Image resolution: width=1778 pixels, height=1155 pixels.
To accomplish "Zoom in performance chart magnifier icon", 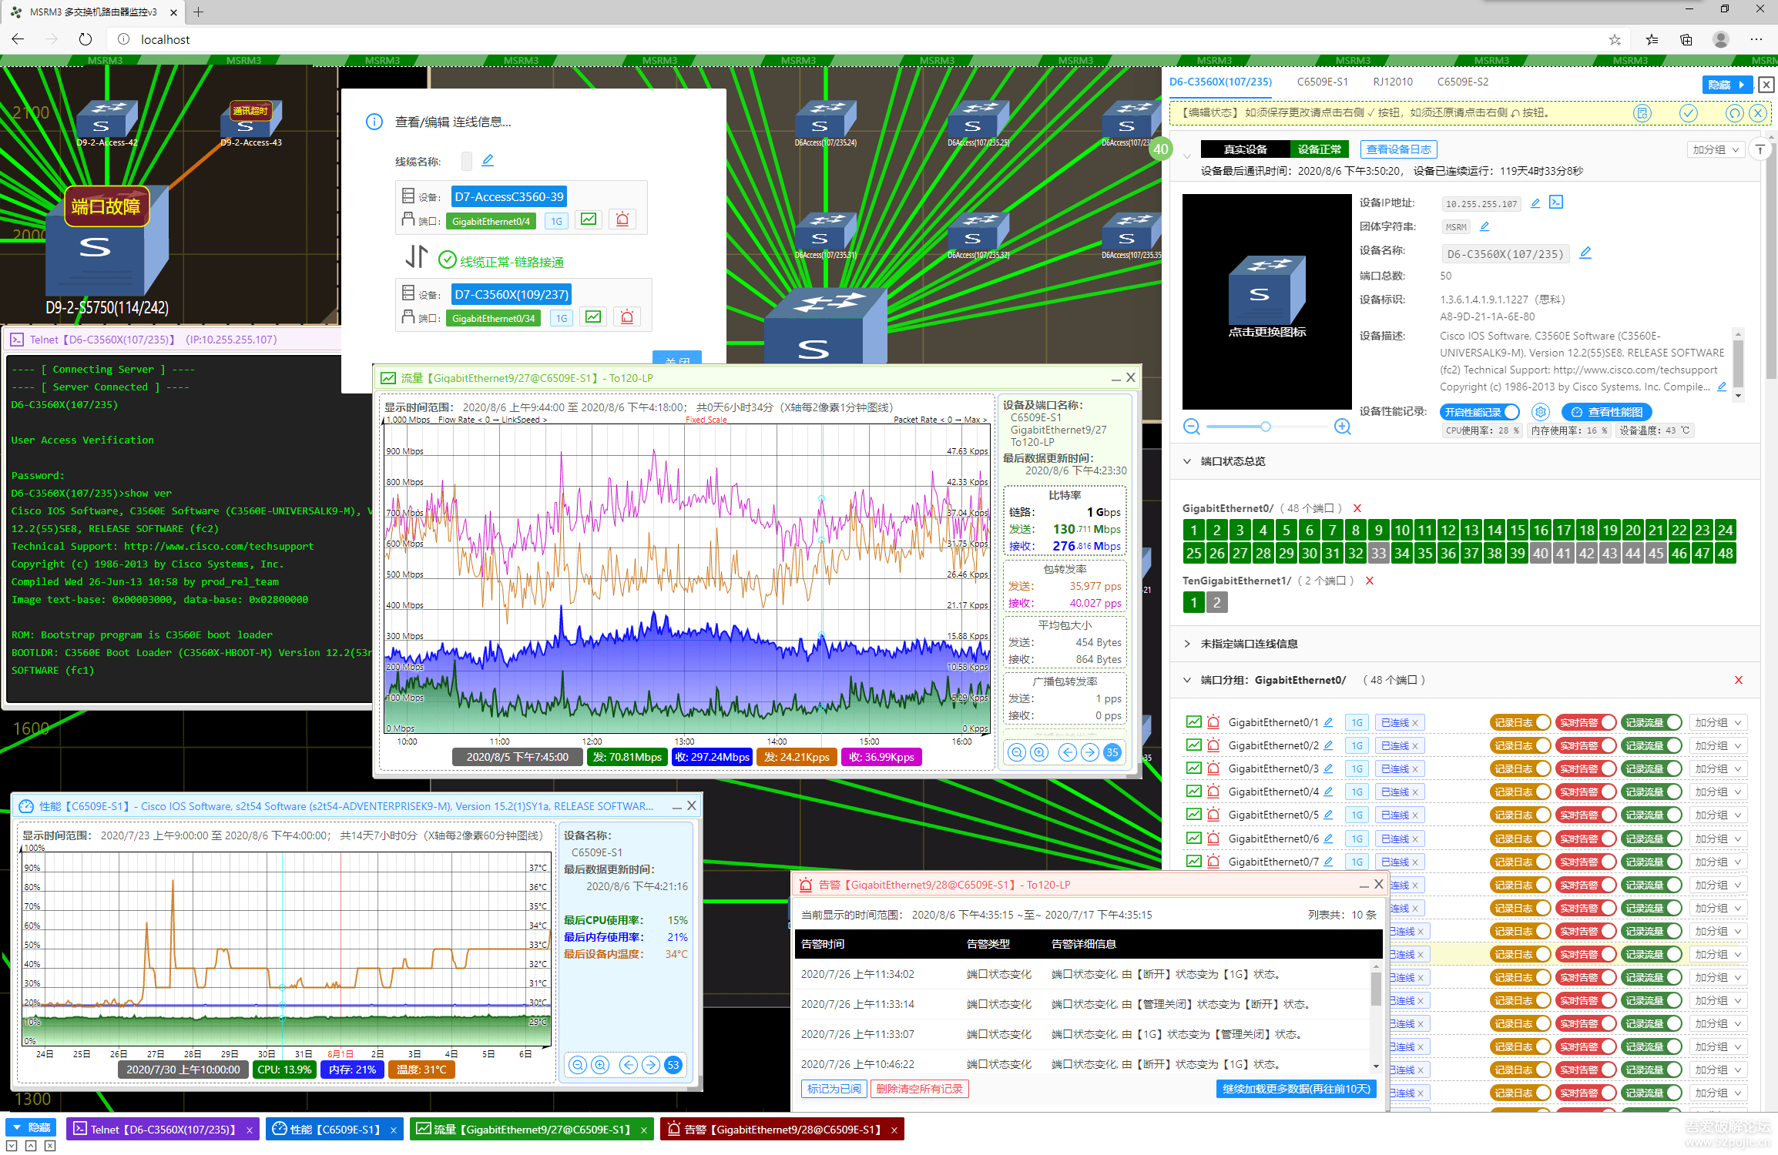I will (600, 1065).
